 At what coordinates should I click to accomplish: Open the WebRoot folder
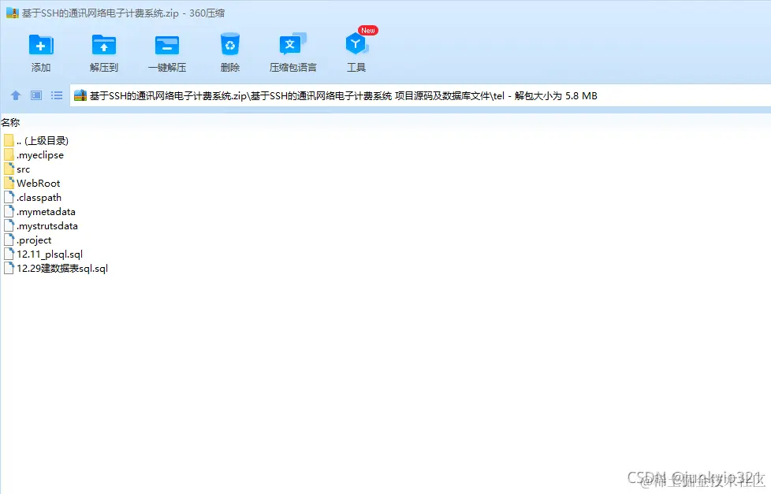click(38, 183)
